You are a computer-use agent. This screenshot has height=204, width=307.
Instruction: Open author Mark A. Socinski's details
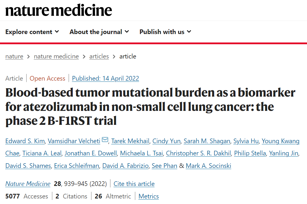click(209, 166)
